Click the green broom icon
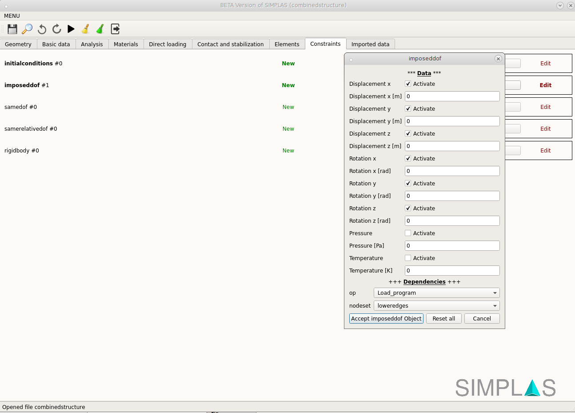This screenshot has height=413, width=575. [x=100, y=29]
